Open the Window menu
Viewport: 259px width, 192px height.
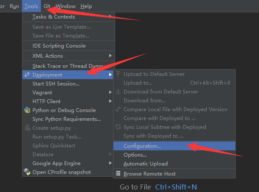coord(65,6)
